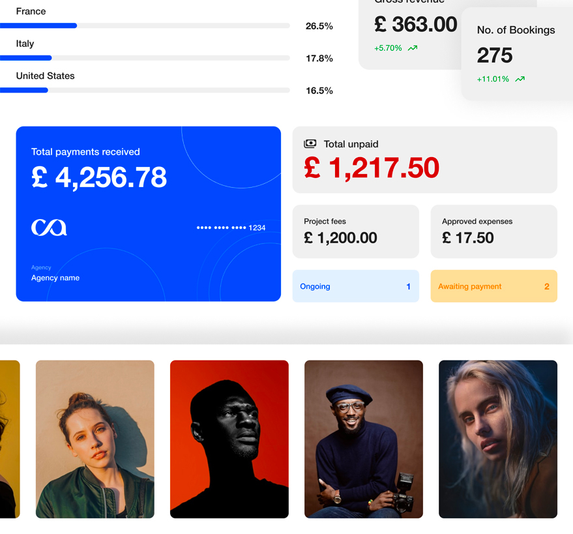This screenshot has height=534, width=573.
Task: Click the cash icon beside Total unpaid
Action: coord(310,144)
